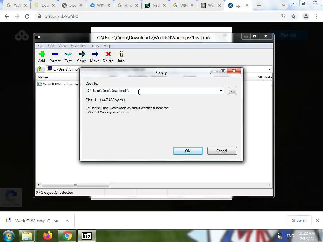Go up one folder level in 7-Zip
The height and width of the screenshot is (242, 323).
[39, 69]
